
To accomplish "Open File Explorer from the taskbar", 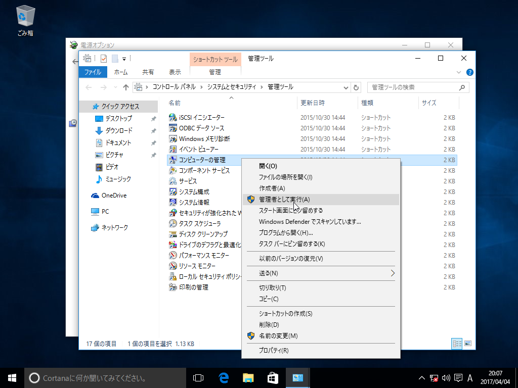I will coord(248,378).
